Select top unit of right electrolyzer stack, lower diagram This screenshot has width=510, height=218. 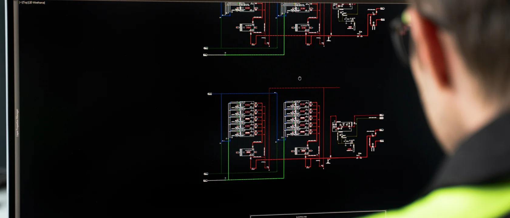[x=297, y=104]
